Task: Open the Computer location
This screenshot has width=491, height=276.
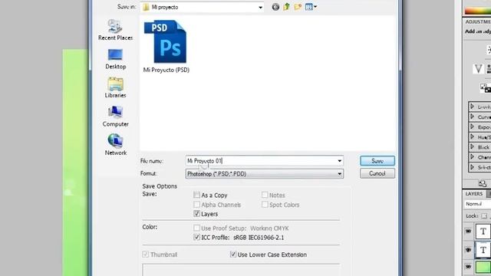Action: coord(115,117)
